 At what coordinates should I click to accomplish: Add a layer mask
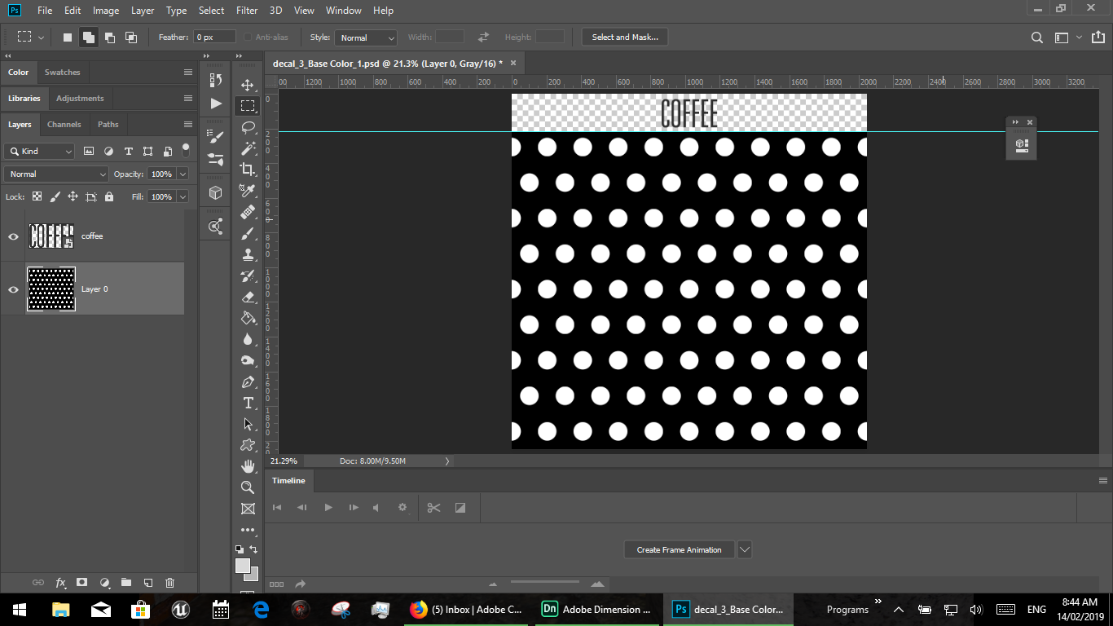click(82, 583)
